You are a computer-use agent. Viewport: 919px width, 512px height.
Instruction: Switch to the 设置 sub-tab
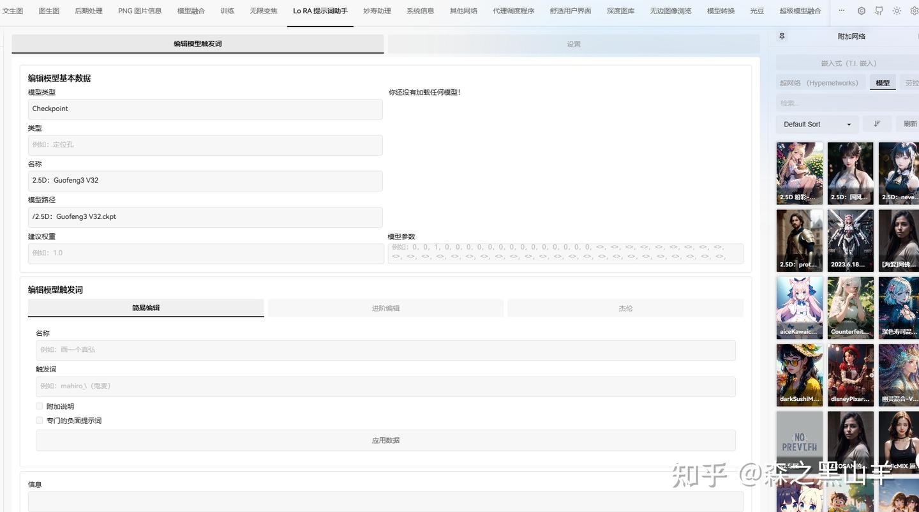point(574,44)
